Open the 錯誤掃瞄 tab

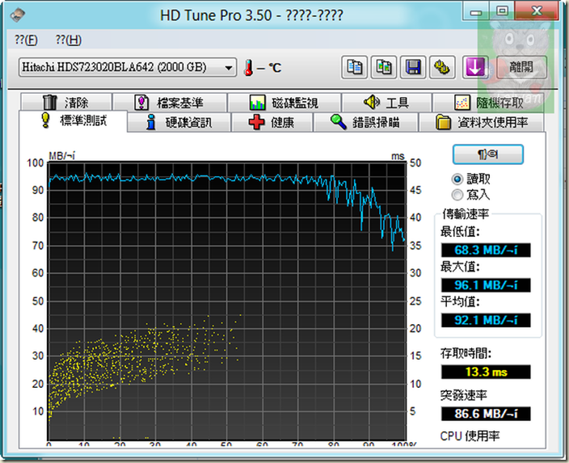[x=376, y=123]
